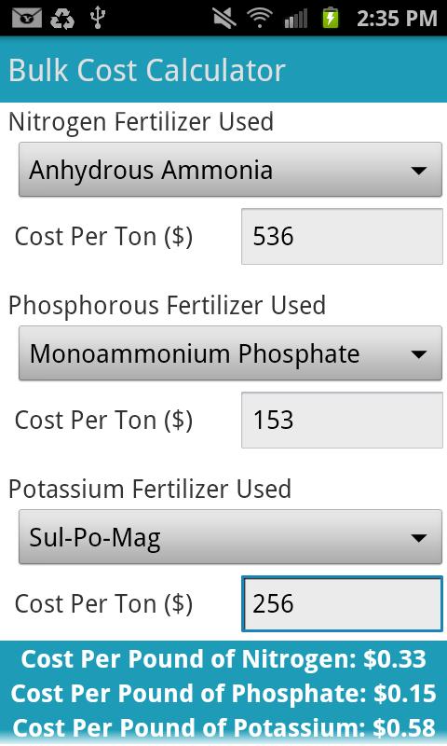447x746 pixels.
Task: Tap the USB connection icon
Action: pyautogui.click(x=98, y=18)
